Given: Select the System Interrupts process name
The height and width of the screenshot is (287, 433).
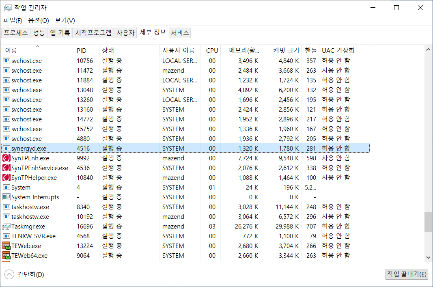Looking at the screenshot, I should [35, 197].
